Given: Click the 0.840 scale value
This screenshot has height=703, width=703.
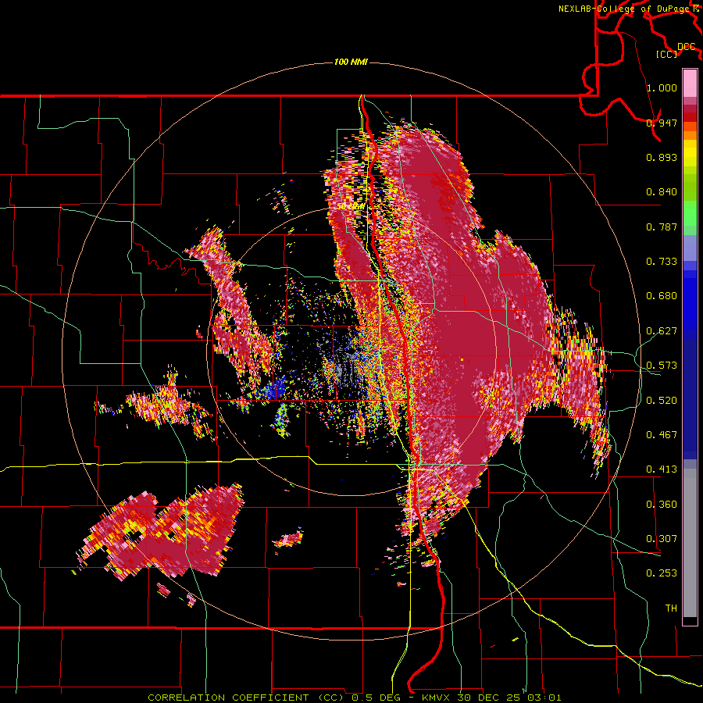Looking at the screenshot, I should pos(662,192).
